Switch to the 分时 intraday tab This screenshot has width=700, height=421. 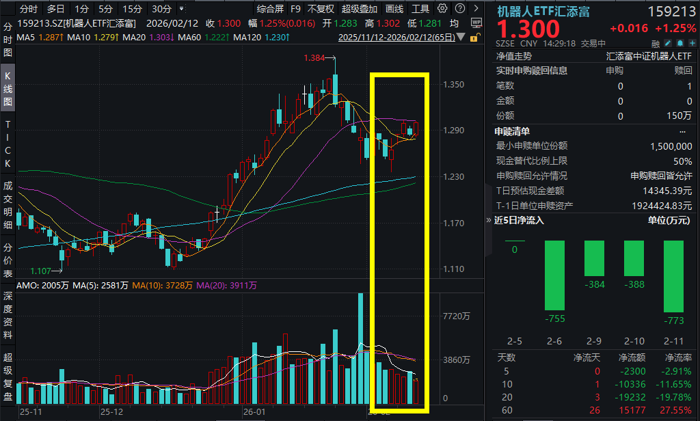pos(27,9)
